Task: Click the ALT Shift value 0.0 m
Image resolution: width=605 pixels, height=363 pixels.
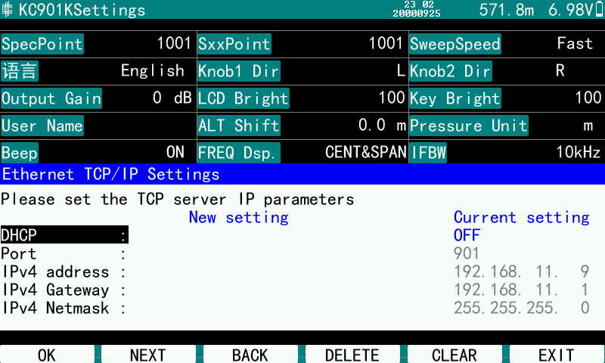Action: pyautogui.click(x=382, y=126)
